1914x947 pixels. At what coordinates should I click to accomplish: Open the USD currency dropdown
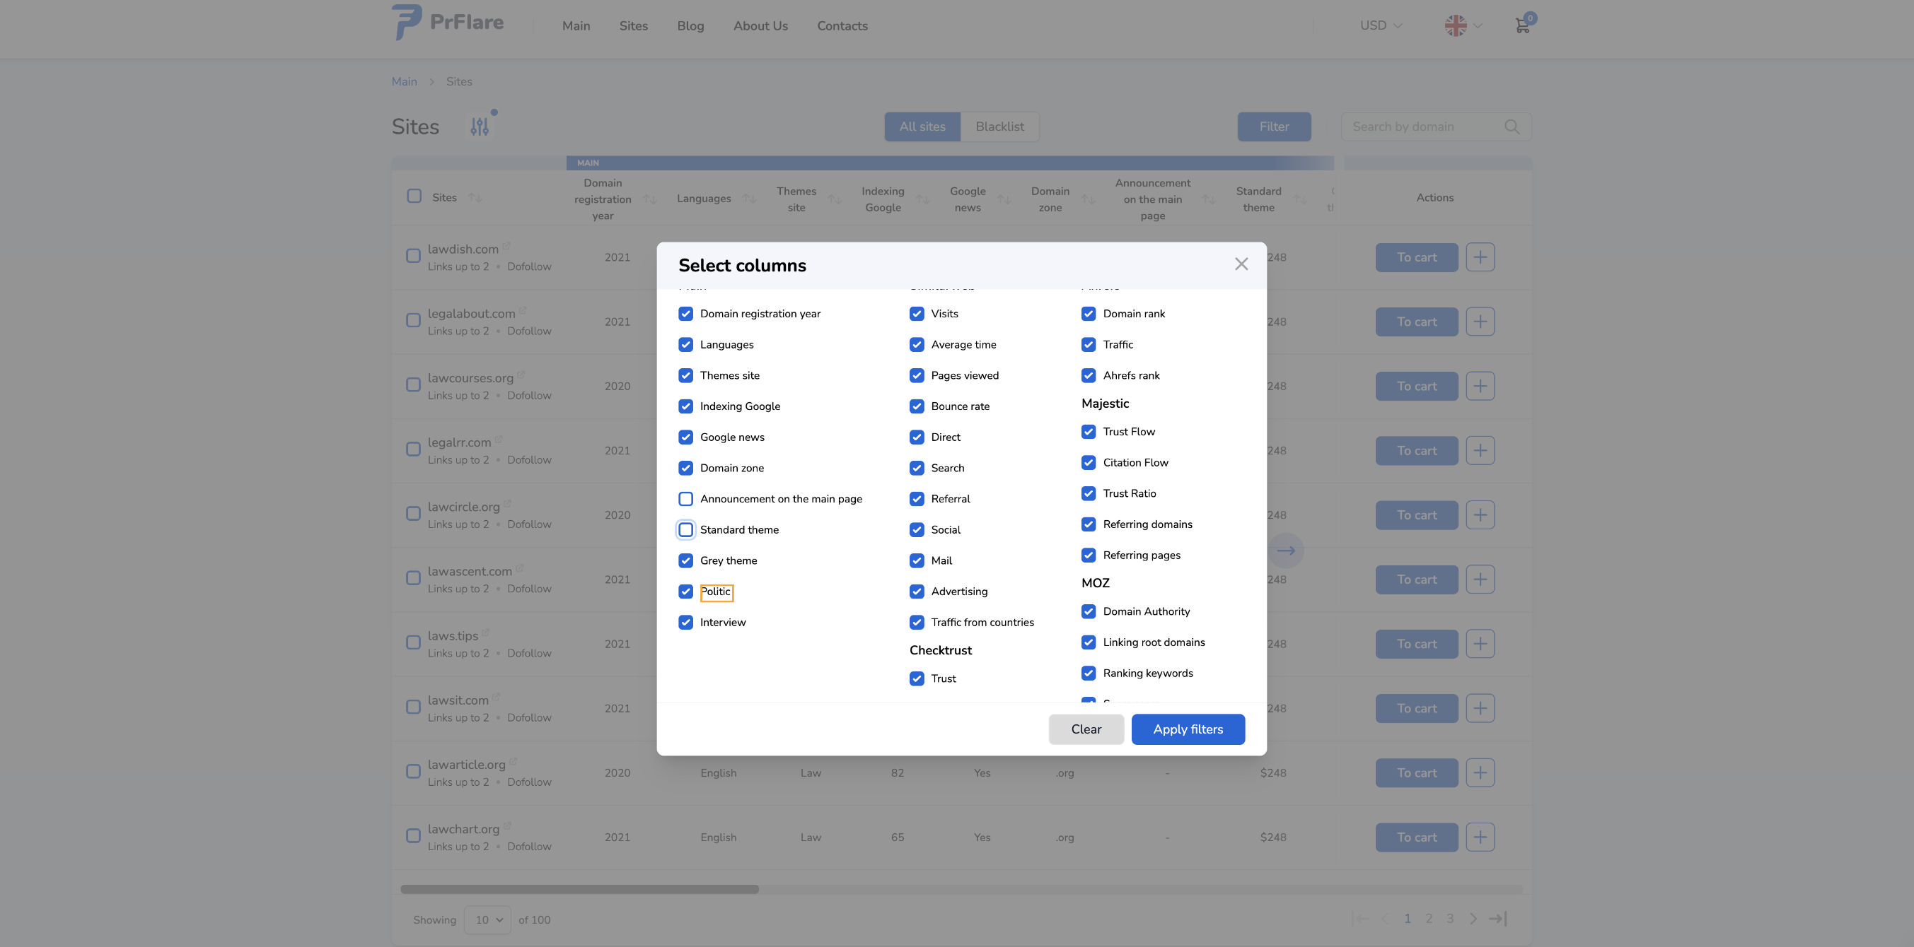click(1381, 25)
